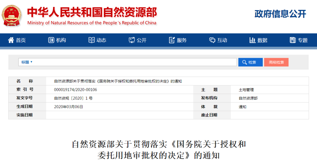Image resolution: width=317 pixels, height=165 pixels.
Task: Click the 发文字号 field label
Action: (x=24, y=98)
